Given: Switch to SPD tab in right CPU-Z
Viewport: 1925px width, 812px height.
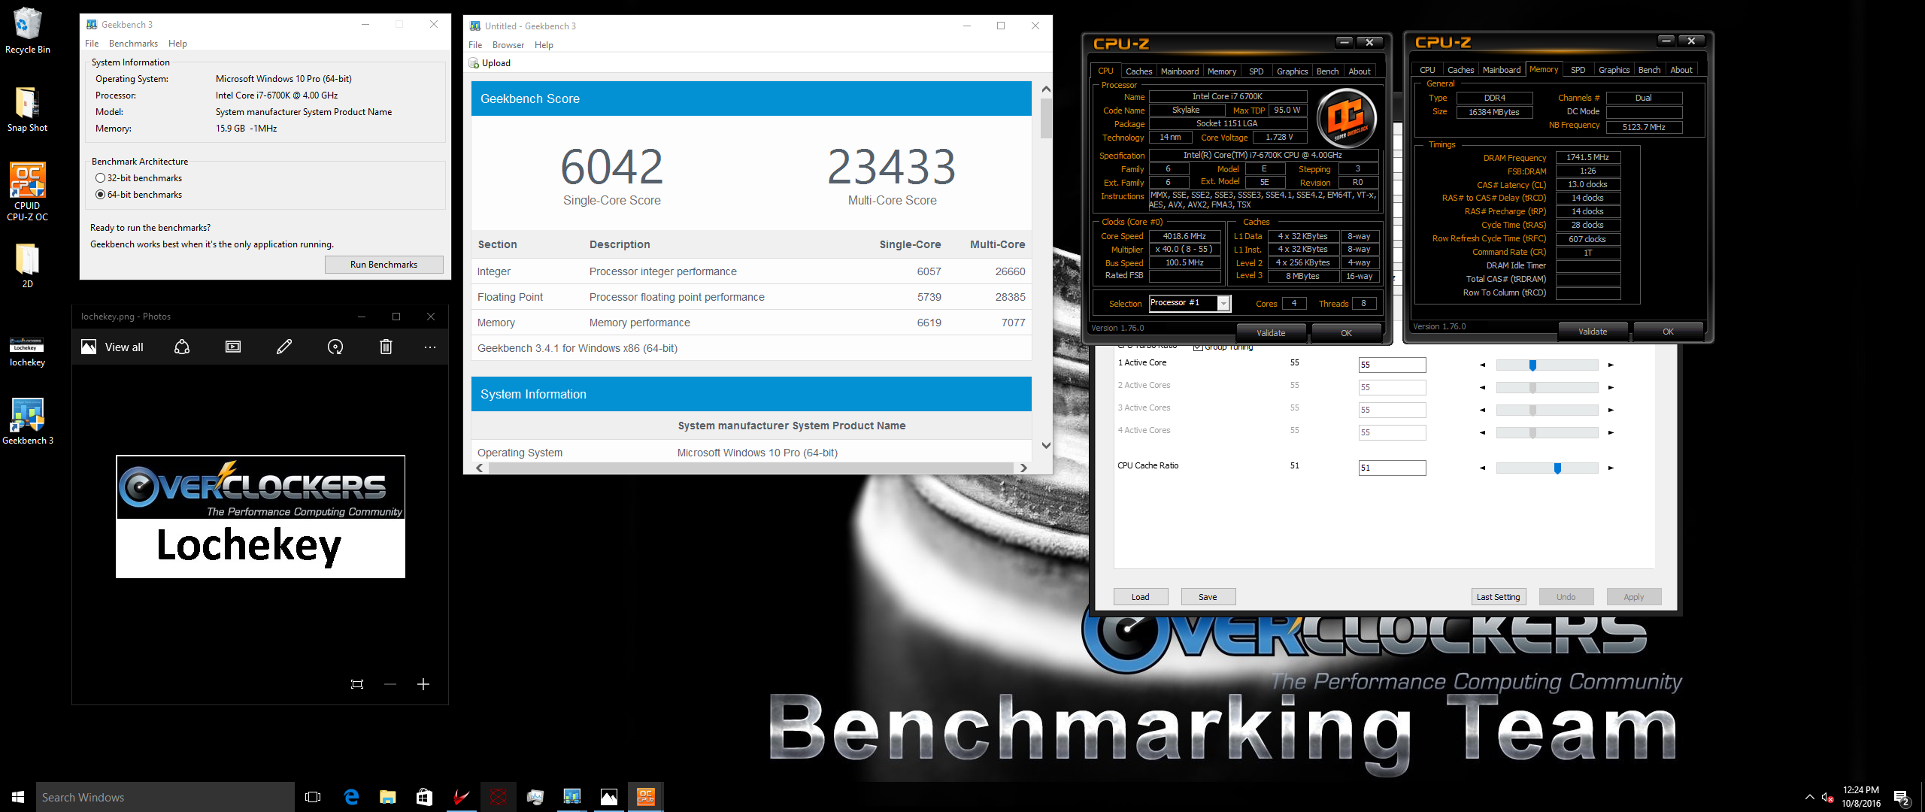Looking at the screenshot, I should point(1578,70).
